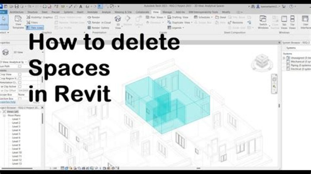This screenshot has height=174, width=311.
Task: Click the ViewCube in the 3D view
Action: coord(262,60)
